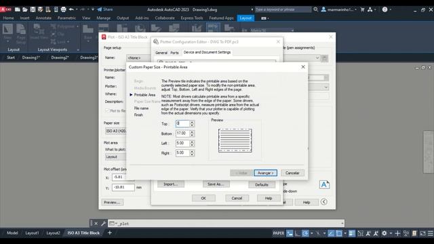Switch to Ports tab in Plotter Editor
This screenshot has width=434, height=244.
click(174, 53)
